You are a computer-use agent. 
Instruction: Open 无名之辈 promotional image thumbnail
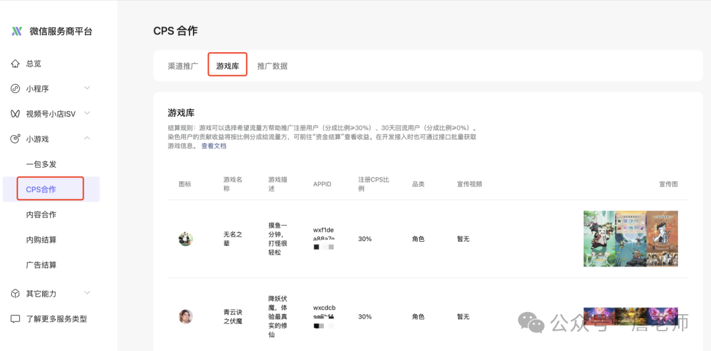(x=631, y=238)
